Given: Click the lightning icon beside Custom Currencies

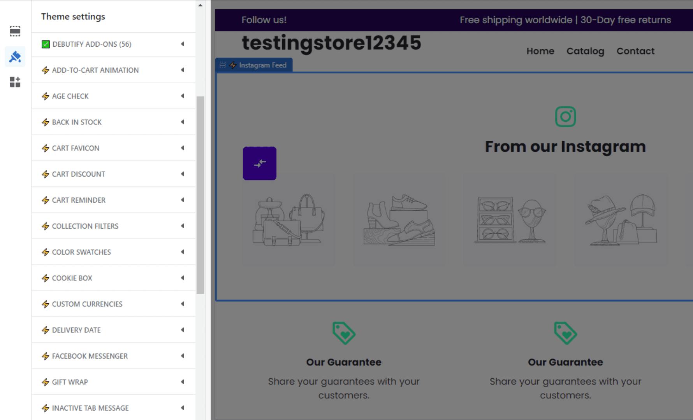Looking at the screenshot, I should pyautogui.click(x=46, y=304).
